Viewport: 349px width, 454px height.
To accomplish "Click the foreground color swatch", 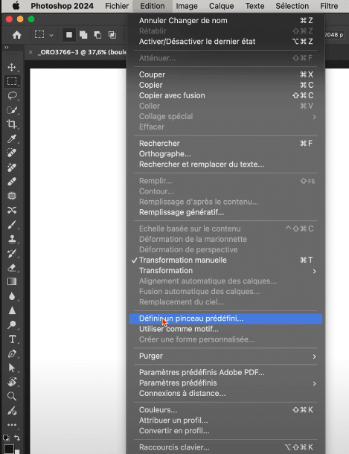I will pos(9,449).
